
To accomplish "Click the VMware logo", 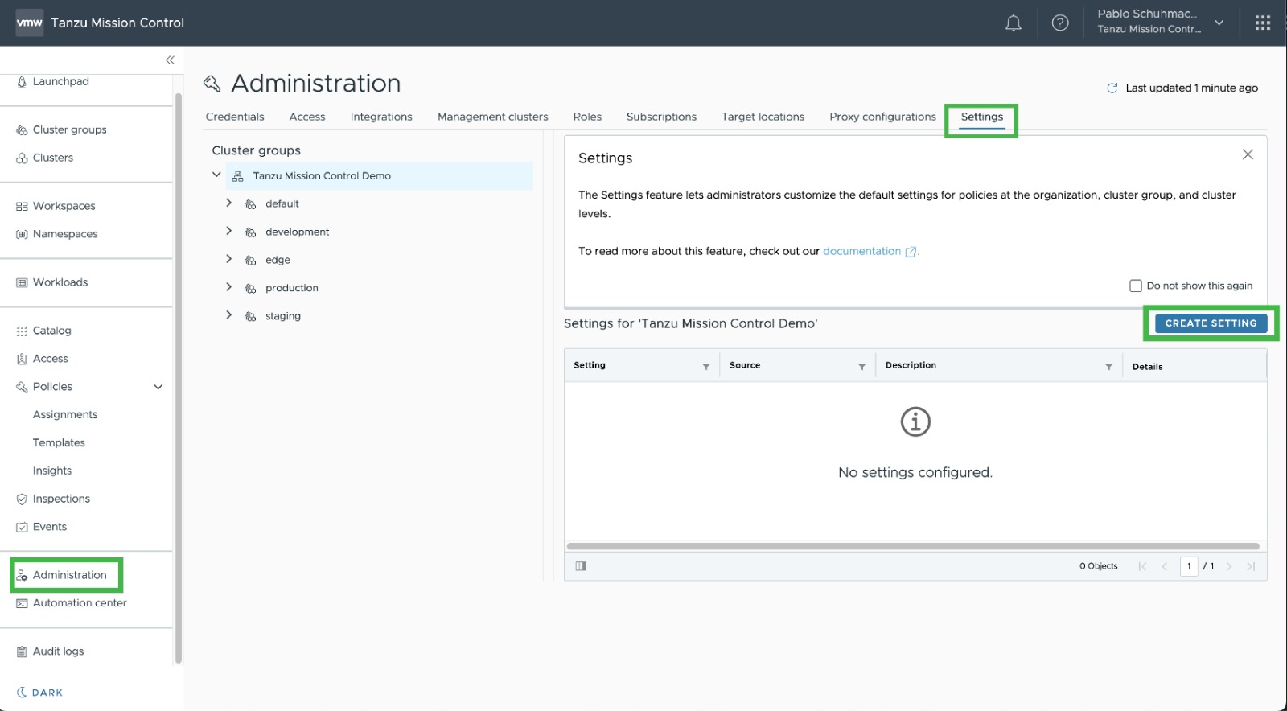I will pos(30,23).
